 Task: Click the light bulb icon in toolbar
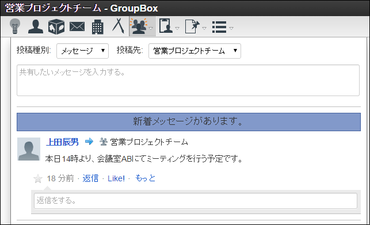point(15,26)
